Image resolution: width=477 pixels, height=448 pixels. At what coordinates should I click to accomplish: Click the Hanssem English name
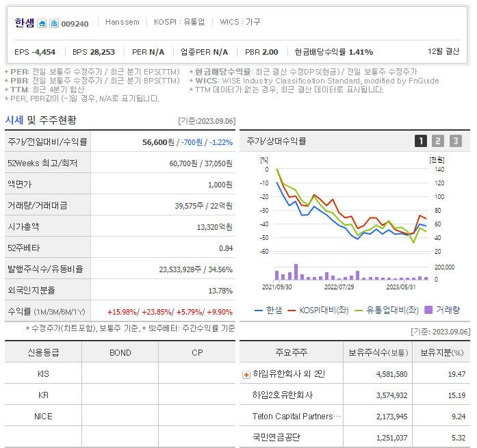pyautogui.click(x=123, y=22)
